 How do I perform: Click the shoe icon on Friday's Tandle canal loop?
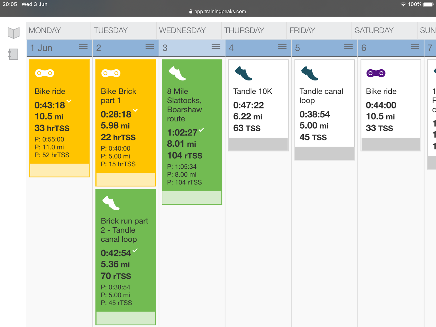pyautogui.click(x=310, y=73)
